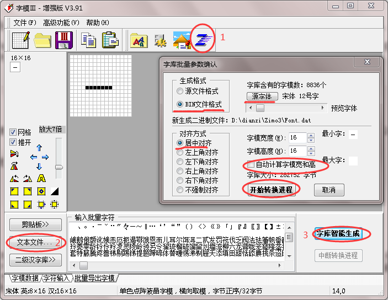Rotate glyph counterclockwise icon
The image size is (388, 300).
tap(14, 178)
